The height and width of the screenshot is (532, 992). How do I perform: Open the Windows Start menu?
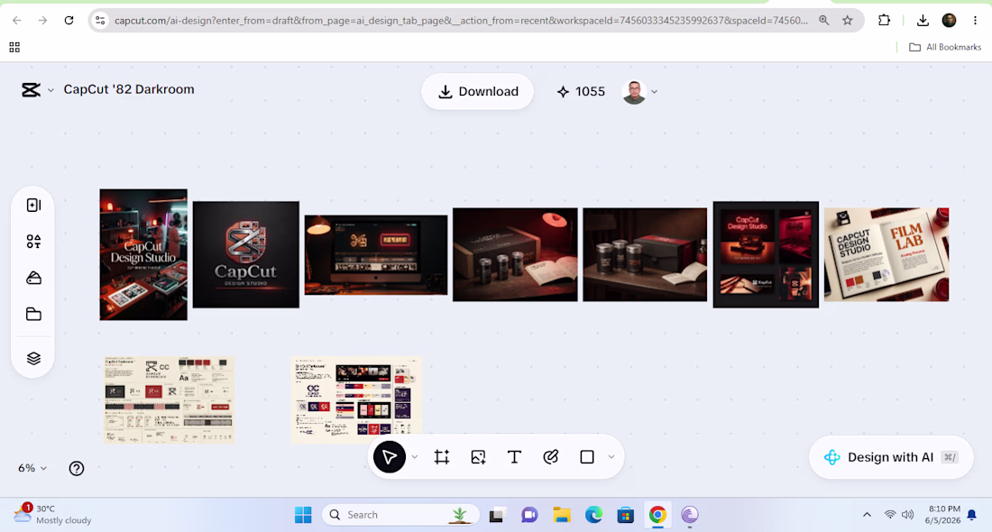[303, 515]
